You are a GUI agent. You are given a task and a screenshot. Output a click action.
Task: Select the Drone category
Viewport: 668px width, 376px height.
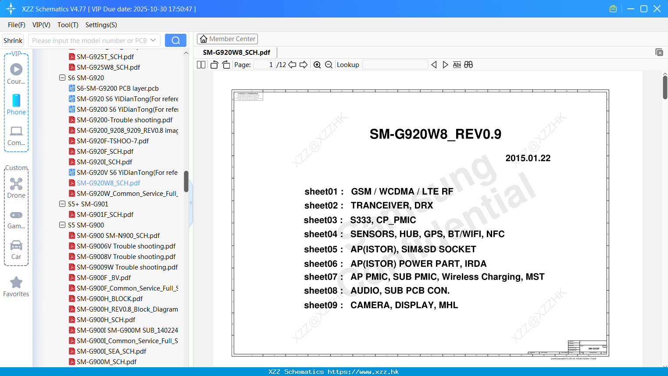pos(16,188)
